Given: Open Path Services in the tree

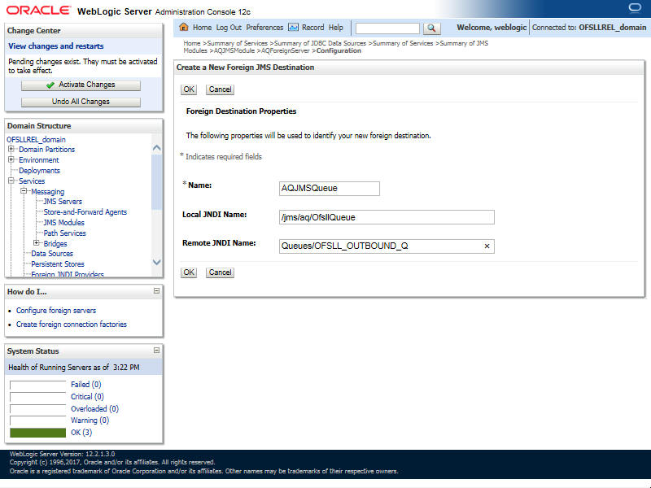Looking at the screenshot, I should 65,233.
